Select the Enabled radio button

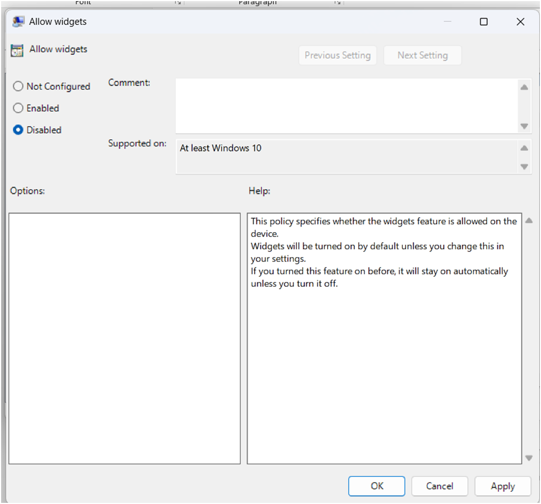pyautogui.click(x=18, y=108)
